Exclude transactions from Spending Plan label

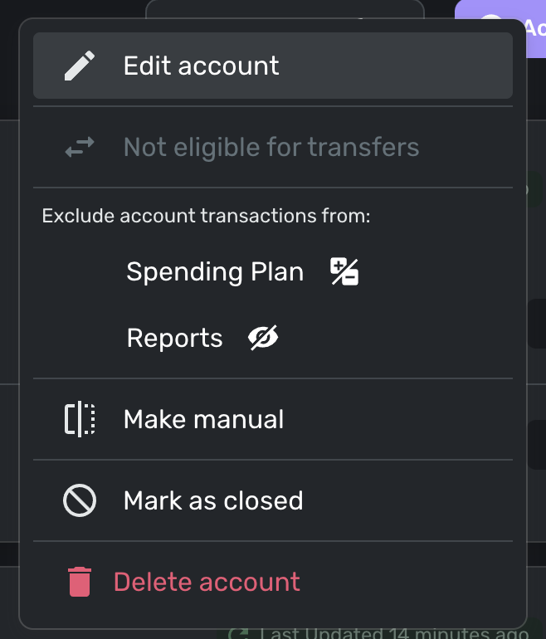click(x=215, y=271)
